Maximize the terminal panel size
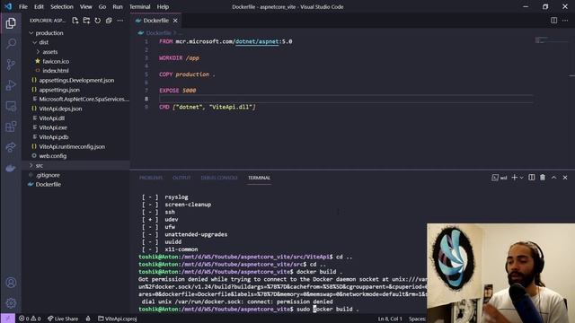575x323 pixels. pos(553,178)
